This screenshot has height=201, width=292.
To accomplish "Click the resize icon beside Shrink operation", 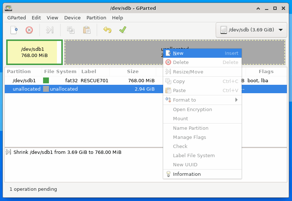I will pyautogui.click(x=8, y=152).
